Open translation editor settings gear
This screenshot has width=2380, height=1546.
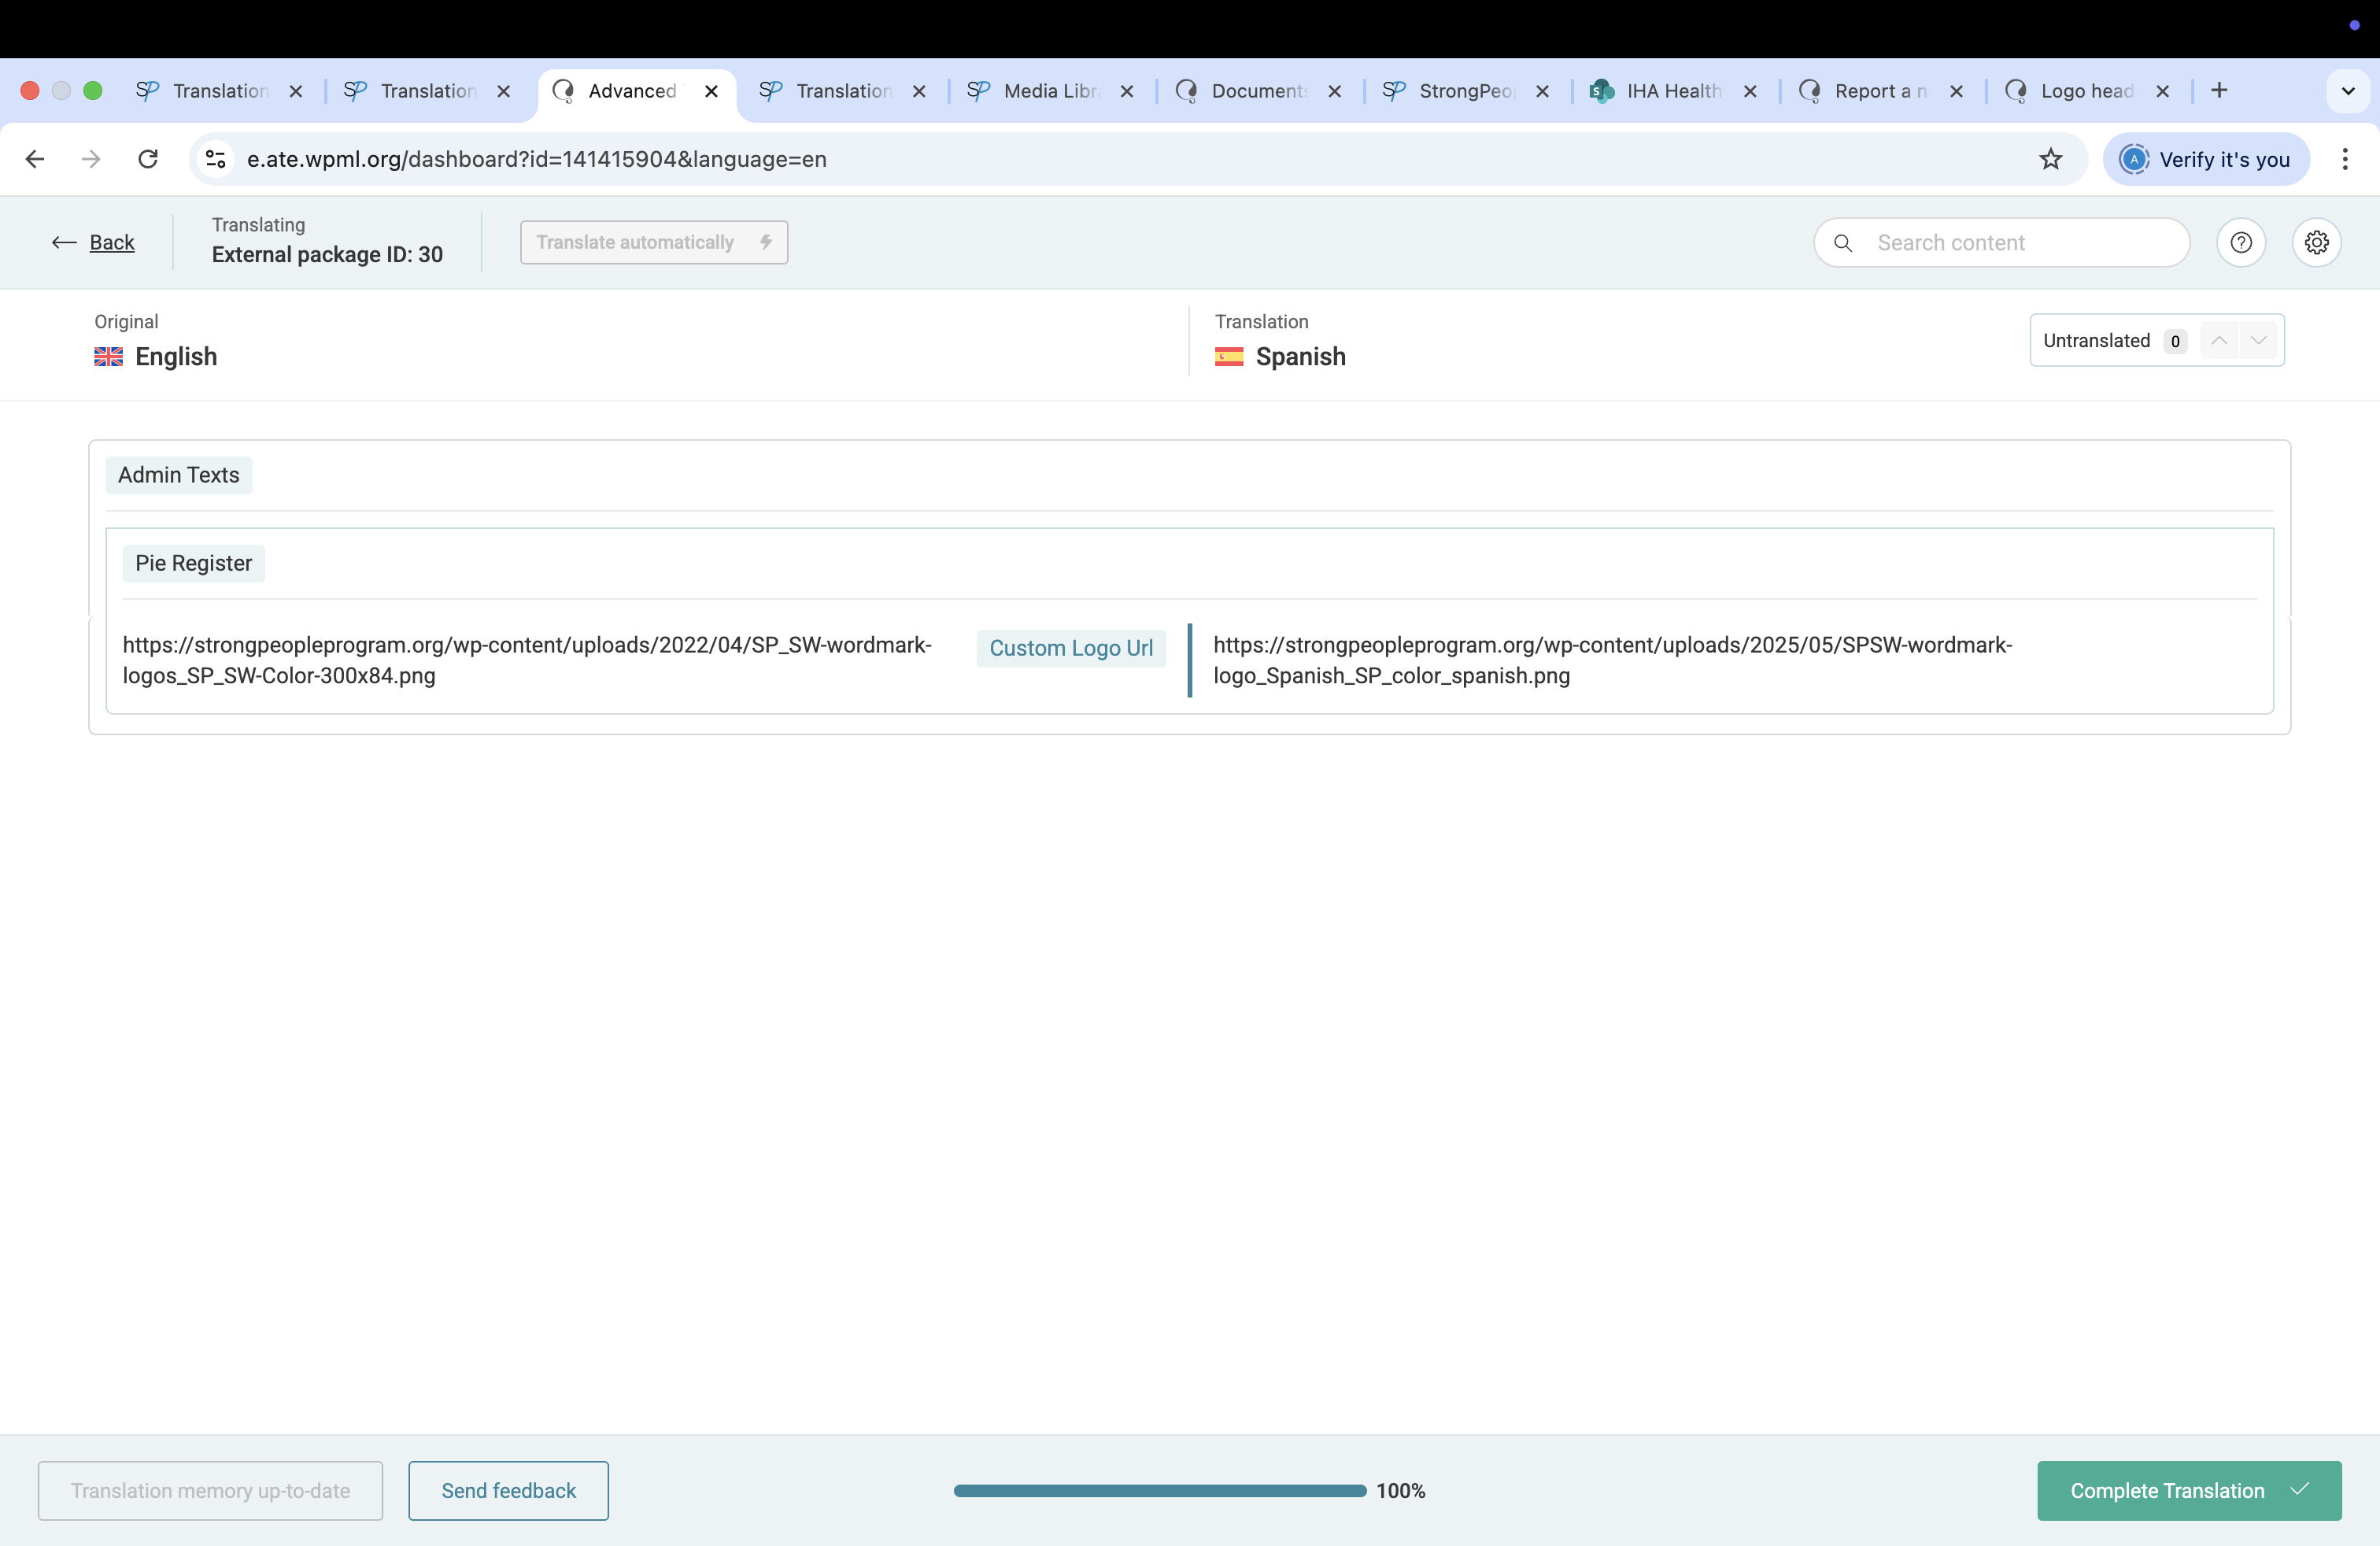point(2316,242)
